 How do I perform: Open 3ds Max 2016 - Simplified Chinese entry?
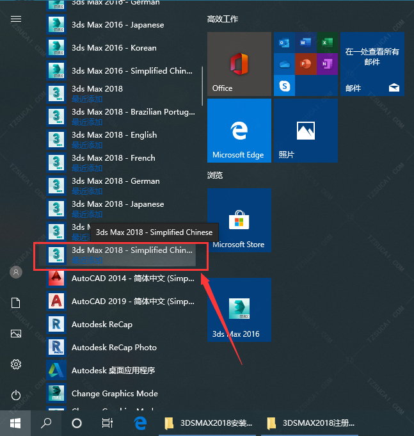click(x=121, y=71)
